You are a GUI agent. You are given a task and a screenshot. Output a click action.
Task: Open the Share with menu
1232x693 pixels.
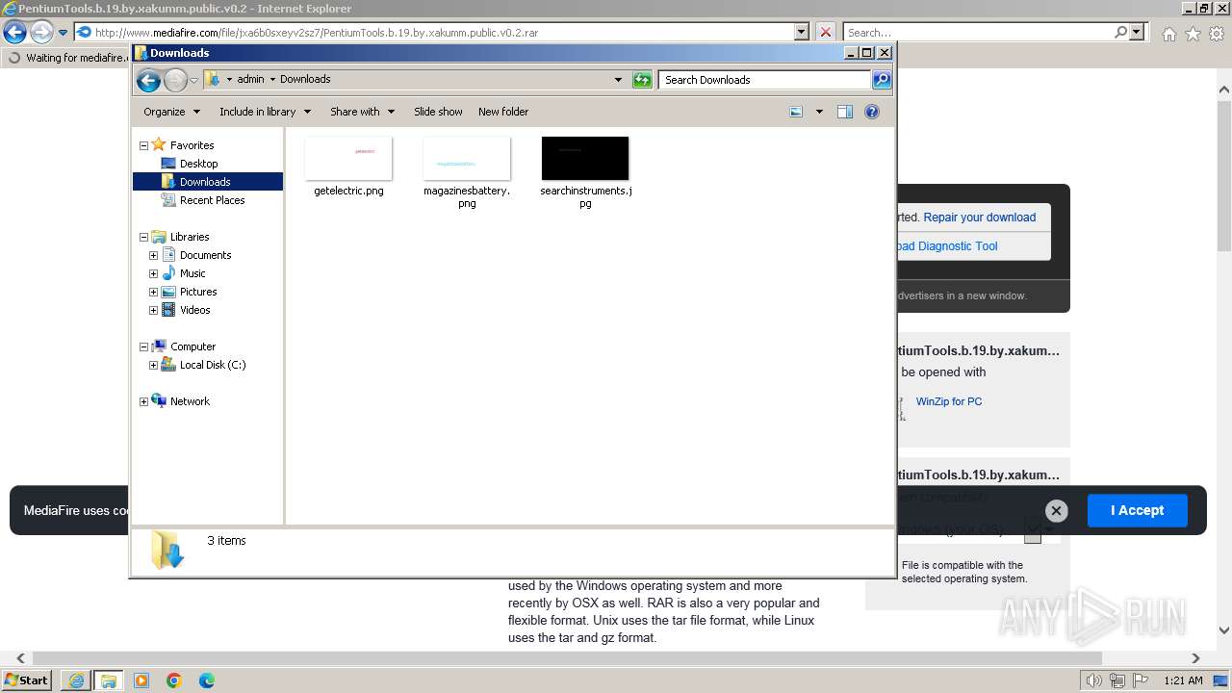tap(362, 112)
